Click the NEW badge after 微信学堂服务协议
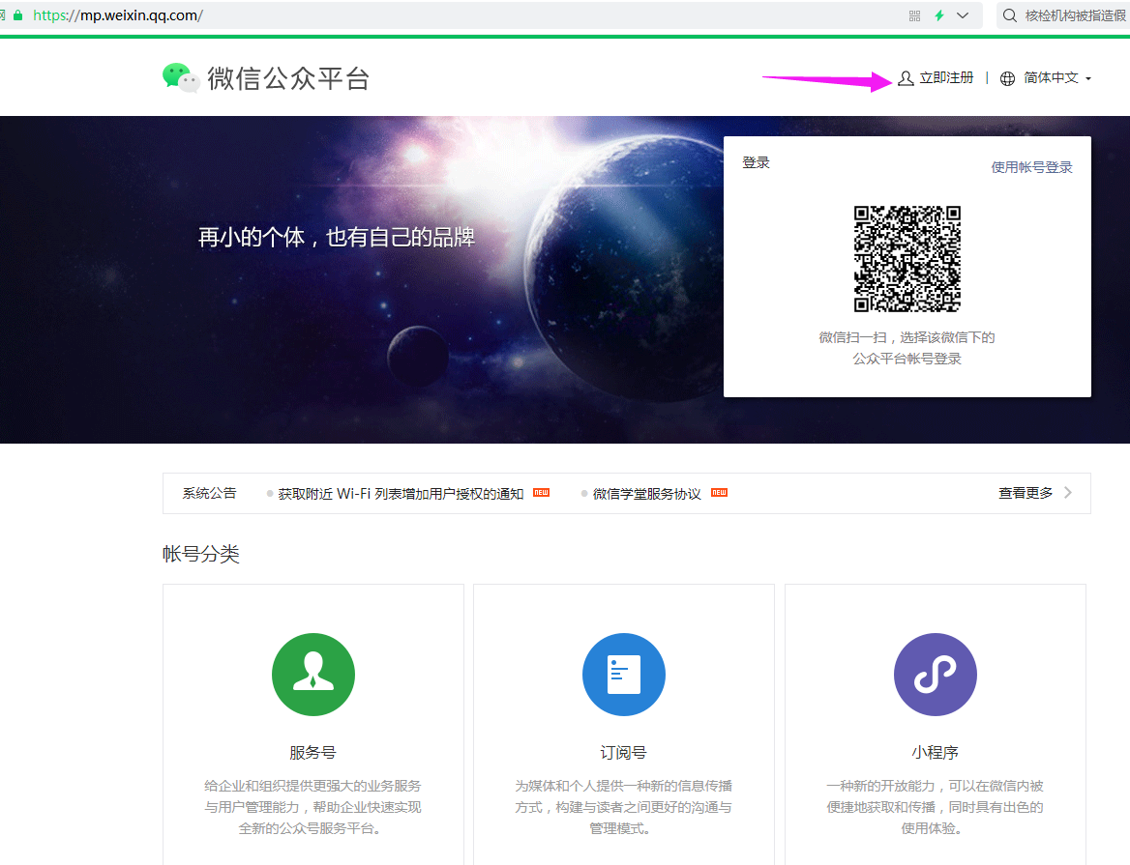Screen dimensions: 1130x865 pyautogui.click(x=719, y=492)
